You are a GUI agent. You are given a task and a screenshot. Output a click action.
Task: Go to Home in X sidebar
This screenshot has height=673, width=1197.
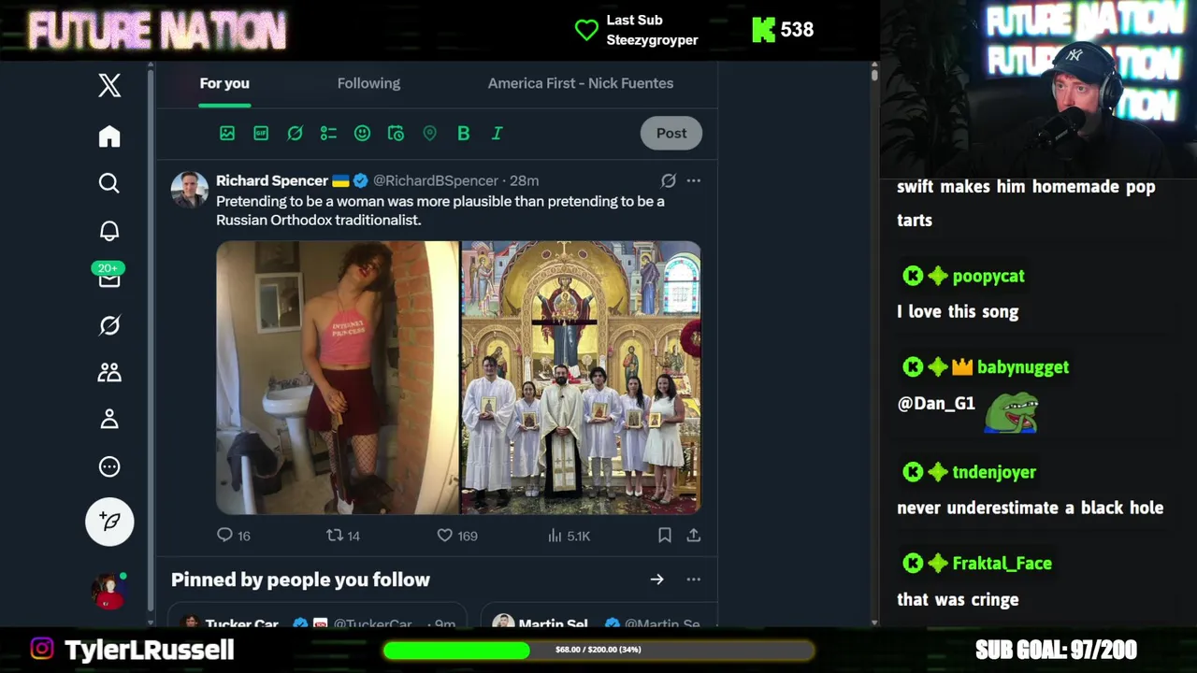(x=109, y=136)
